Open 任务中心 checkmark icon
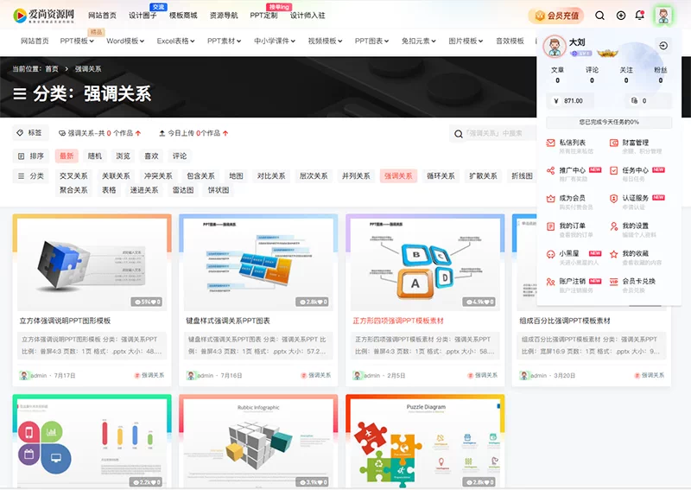 point(613,170)
